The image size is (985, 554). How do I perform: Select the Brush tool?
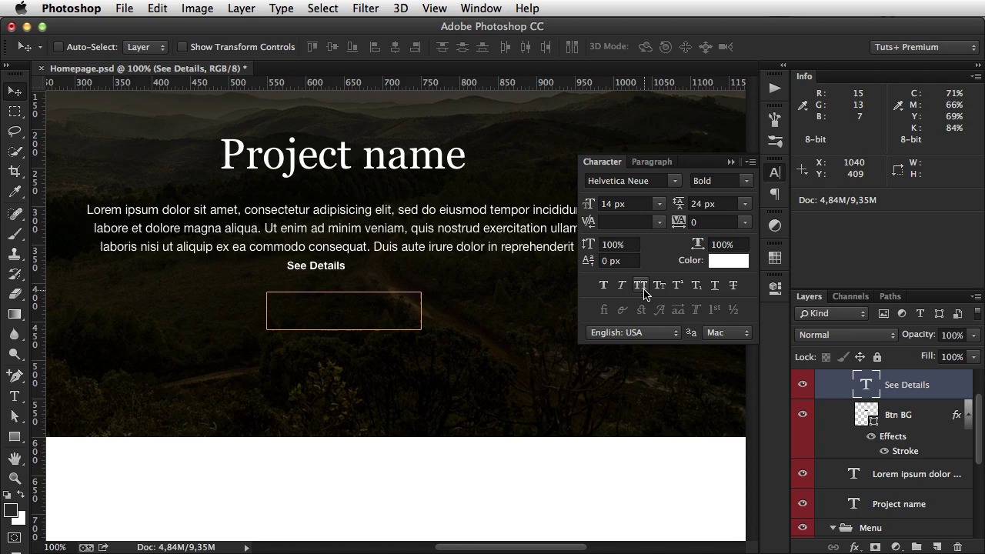(15, 234)
